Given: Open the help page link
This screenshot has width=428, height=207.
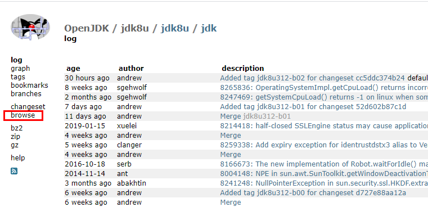Looking at the screenshot, I should pyautogui.click(x=18, y=157).
